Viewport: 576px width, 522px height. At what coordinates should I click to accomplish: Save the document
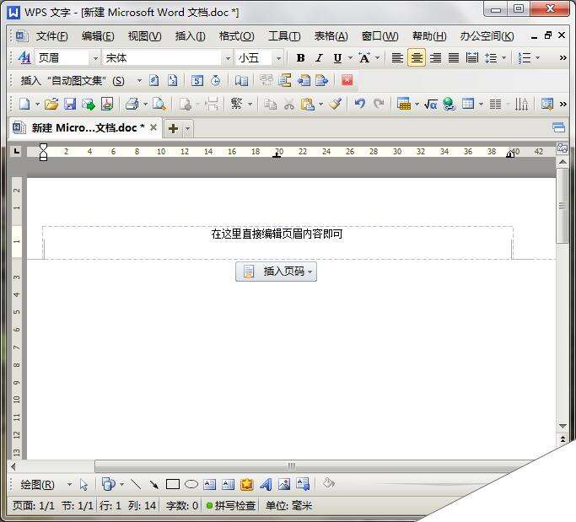click(x=70, y=105)
